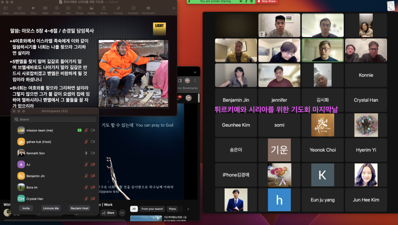The height and width of the screenshot is (225, 398).
Task: Open YouTube notifications bell
Action: (179, 98)
